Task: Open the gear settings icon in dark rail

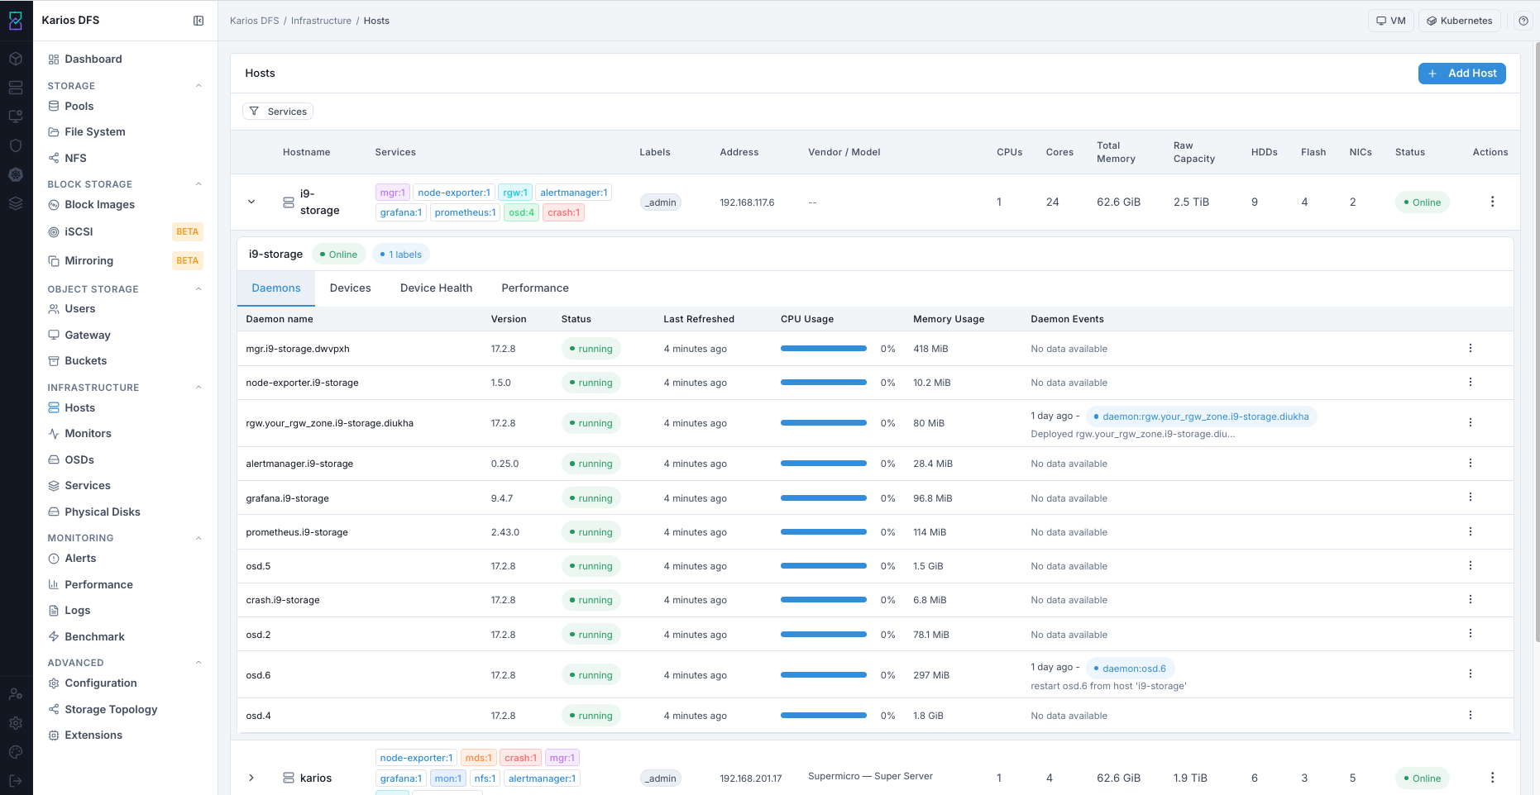Action: coord(16,723)
